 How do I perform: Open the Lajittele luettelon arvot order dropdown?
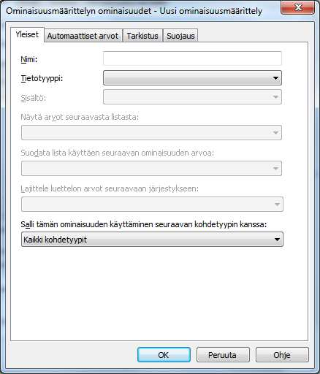[x=152, y=204]
